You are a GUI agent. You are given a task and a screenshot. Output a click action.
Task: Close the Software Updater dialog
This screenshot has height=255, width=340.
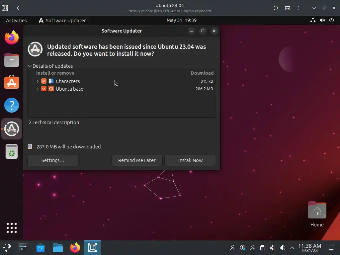coord(214,31)
